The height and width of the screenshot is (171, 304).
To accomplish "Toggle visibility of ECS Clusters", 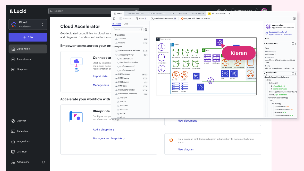I will click(x=116, y=78).
